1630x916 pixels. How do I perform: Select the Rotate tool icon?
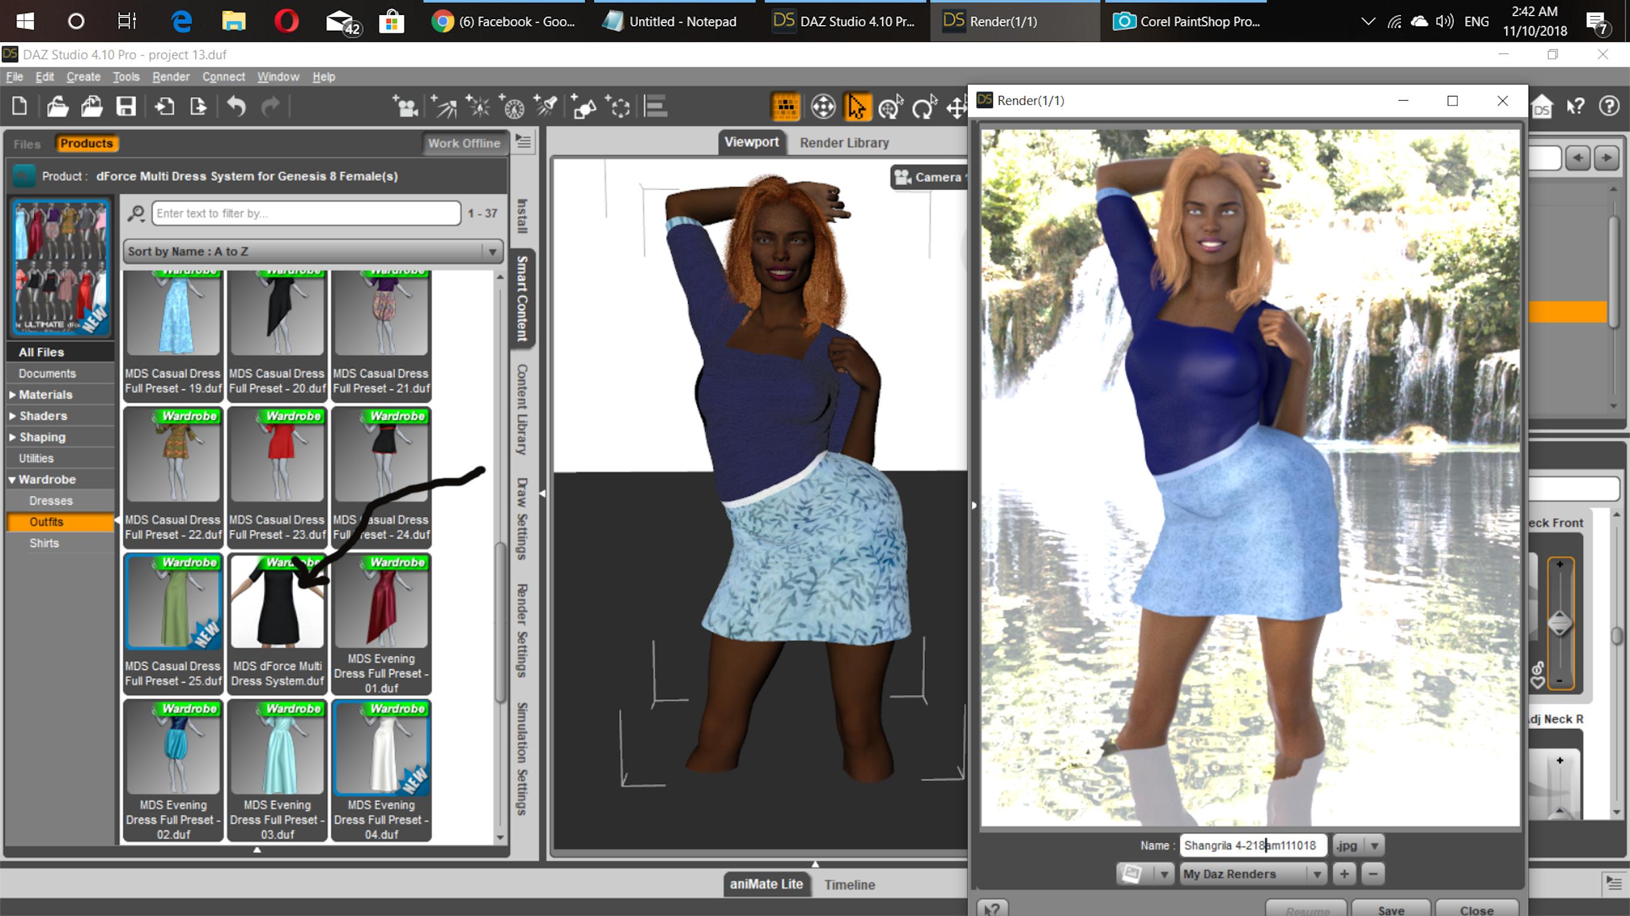coord(923,107)
